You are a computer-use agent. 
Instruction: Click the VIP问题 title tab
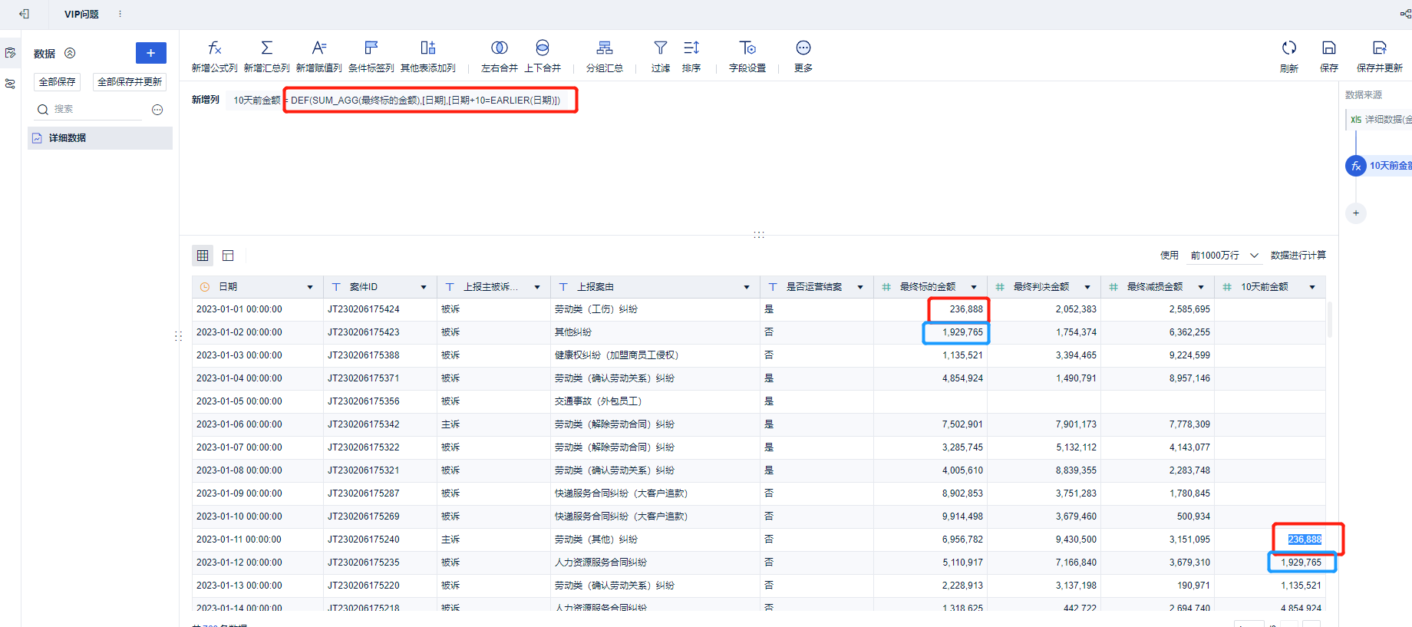(81, 14)
